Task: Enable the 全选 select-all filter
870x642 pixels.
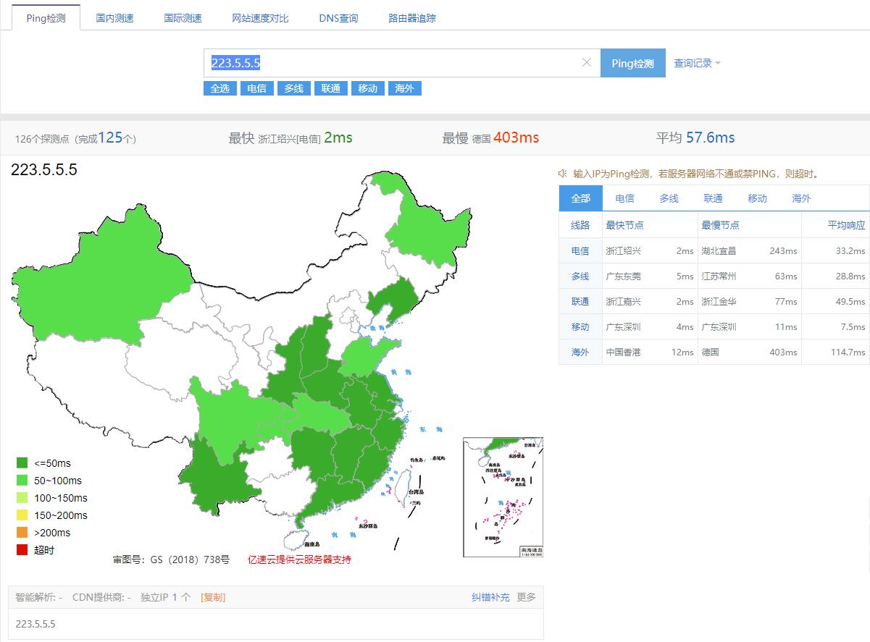Action: (219, 88)
